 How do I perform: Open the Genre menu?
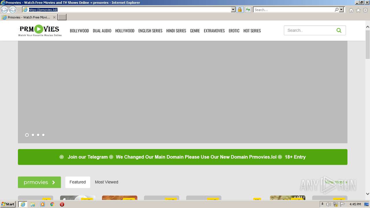pos(195,31)
